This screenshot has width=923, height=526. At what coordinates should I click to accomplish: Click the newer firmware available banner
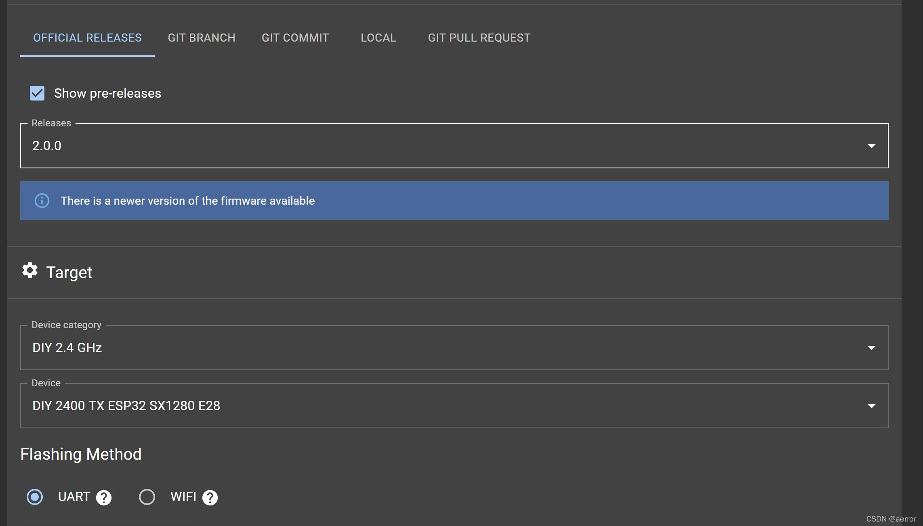454,201
